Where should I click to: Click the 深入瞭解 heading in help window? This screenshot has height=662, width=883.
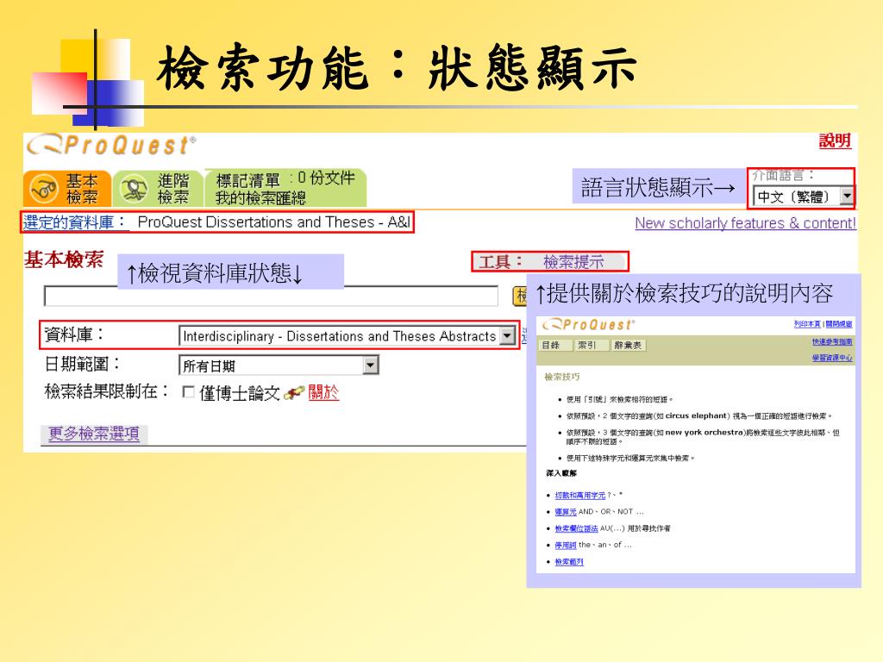pos(560,473)
